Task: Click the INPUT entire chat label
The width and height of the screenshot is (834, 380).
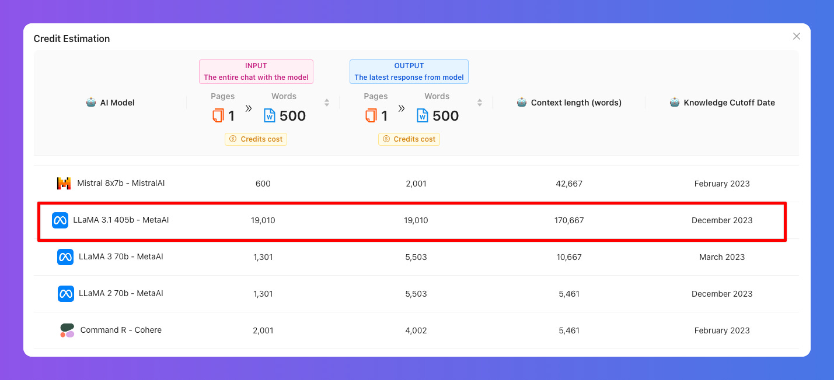Action: pyautogui.click(x=256, y=72)
